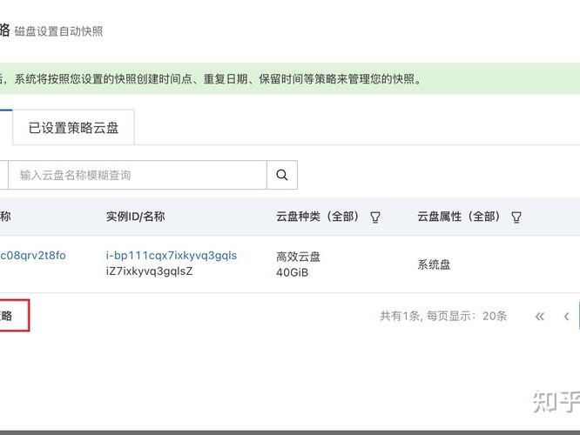Select instance name iZ7ixkyvq3gqlsZ text

pyautogui.click(x=149, y=271)
